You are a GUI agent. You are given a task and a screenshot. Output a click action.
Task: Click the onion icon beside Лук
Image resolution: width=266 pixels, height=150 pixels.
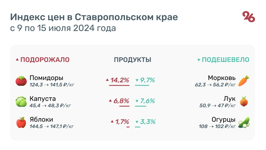244,101
